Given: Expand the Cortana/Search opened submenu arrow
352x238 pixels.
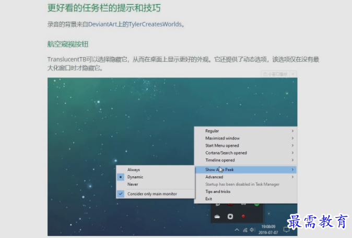Looking at the screenshot, I should coord(292,153).
